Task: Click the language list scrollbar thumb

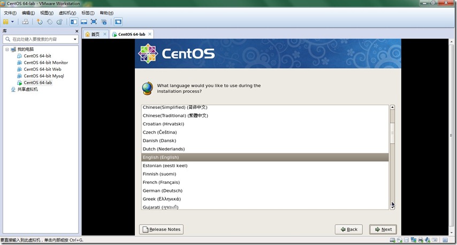Action: coord(392,133)
